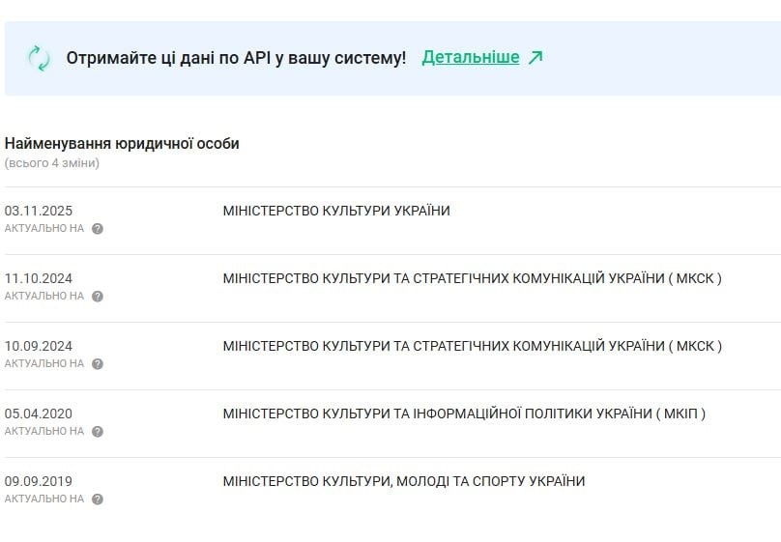Select the 11.10.2024 date entry

point(39,278)
